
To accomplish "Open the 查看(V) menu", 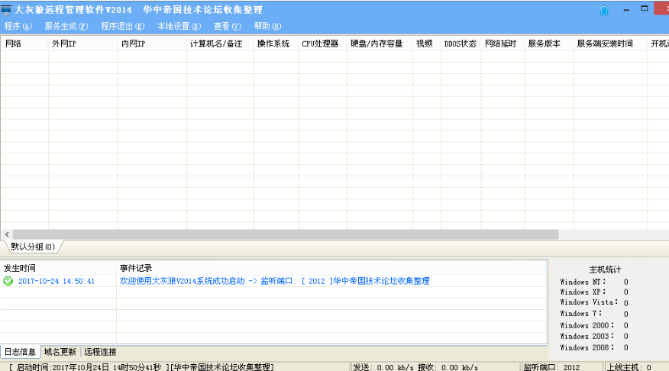I will tap(227, 26).
